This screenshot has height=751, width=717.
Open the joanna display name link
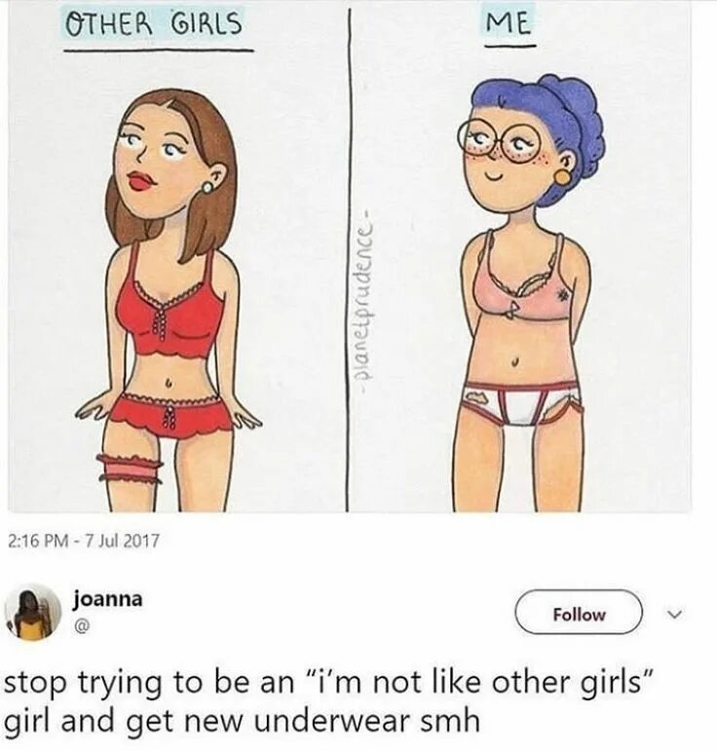pos(107,599)
